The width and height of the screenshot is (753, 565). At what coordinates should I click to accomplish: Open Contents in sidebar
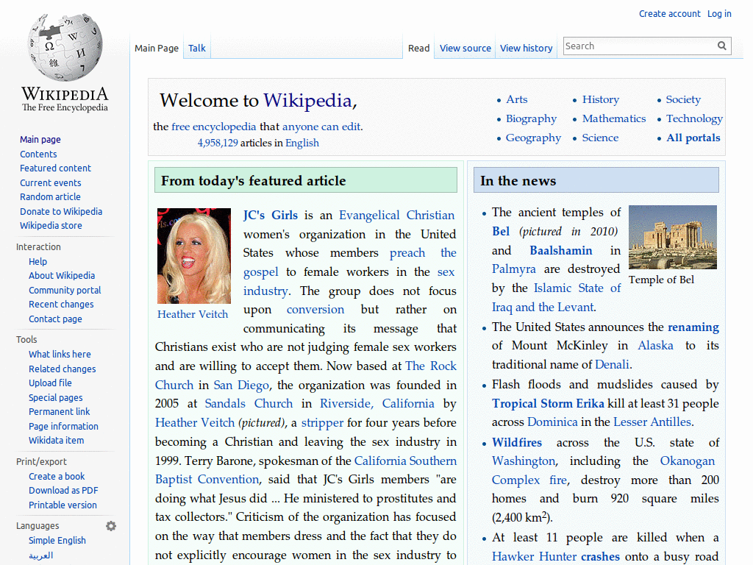coord(38,154)
